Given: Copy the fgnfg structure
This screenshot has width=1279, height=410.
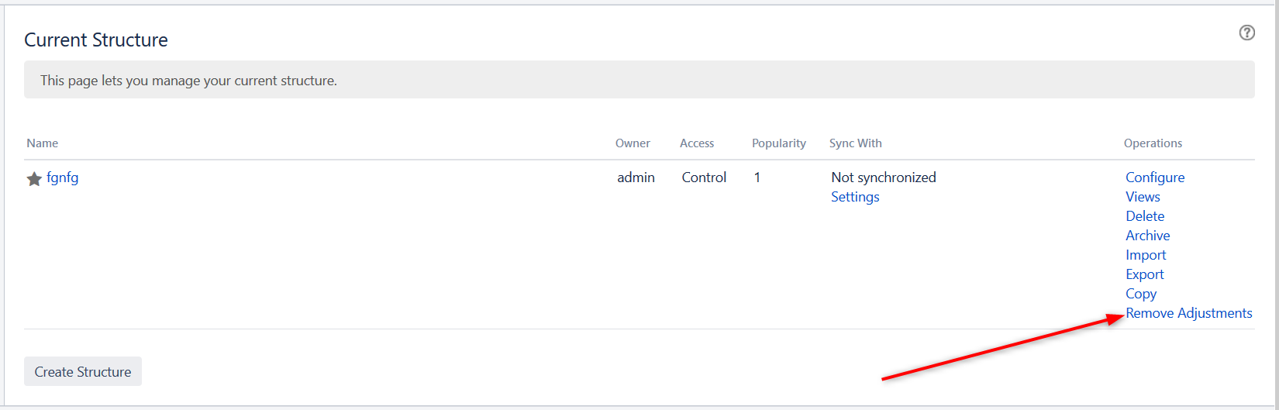Looking at the screenshot, I should 1141,294.
